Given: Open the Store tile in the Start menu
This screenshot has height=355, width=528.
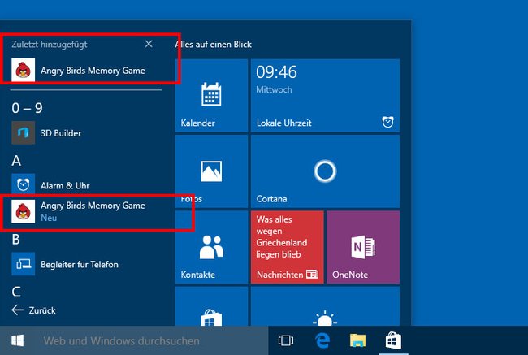Looking at the screenshot, I should point(211,306).
